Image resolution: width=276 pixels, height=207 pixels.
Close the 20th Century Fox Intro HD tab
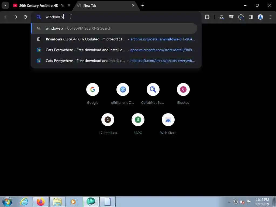69,5
